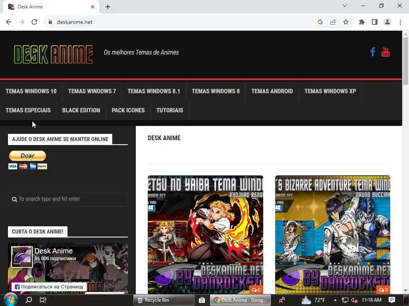The image size is (409, 306).
Task: Click the browser forward arrow
Action: pos(22,22)
